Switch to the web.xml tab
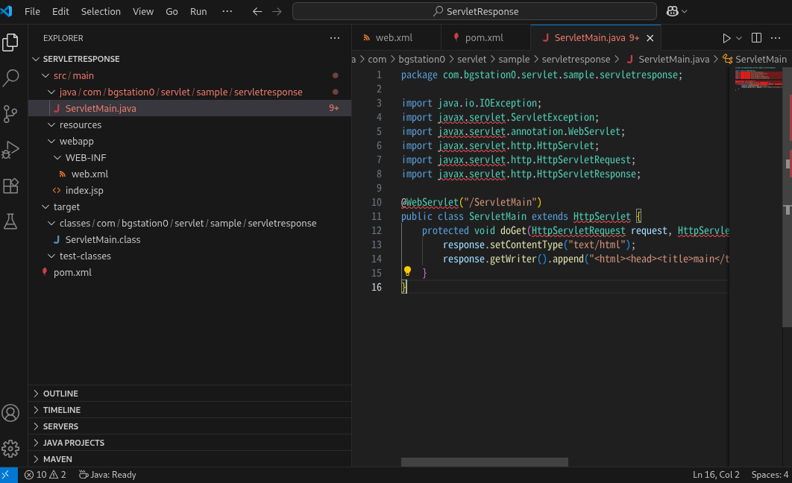Screen dimensions: 792x483 tap(397, 38)
